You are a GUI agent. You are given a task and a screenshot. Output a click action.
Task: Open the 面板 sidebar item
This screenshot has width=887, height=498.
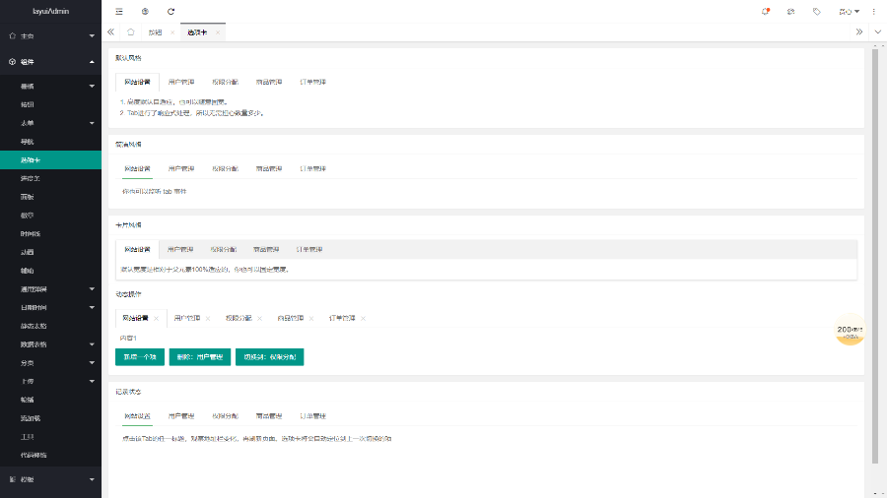tap(51, 197)
